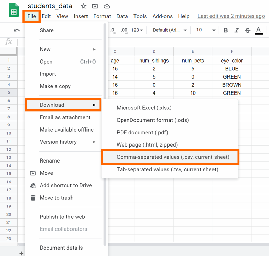Toggle strikethrough formatting

[248, 30]
